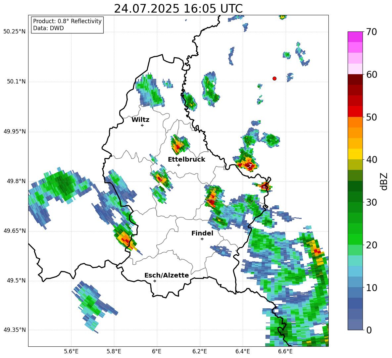Click the 30 tick on colorbar

click(x=371, y=202)
